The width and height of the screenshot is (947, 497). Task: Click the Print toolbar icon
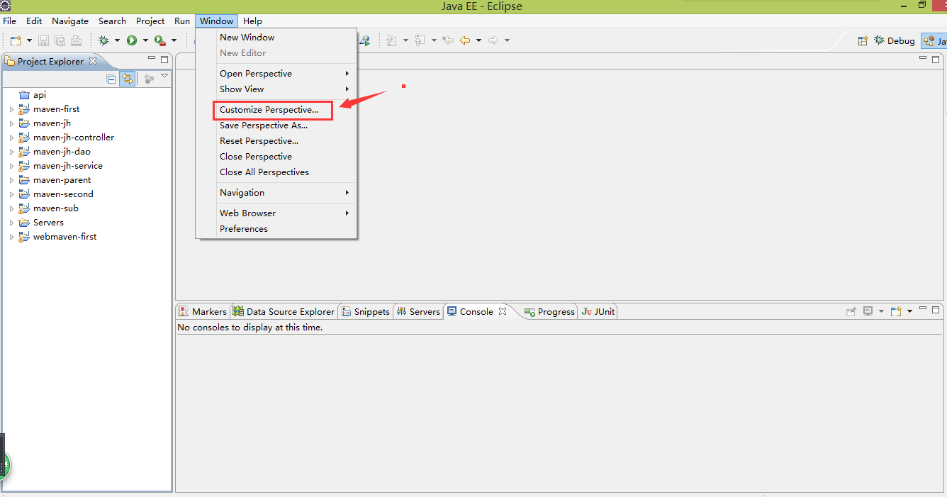pos(76,40)
